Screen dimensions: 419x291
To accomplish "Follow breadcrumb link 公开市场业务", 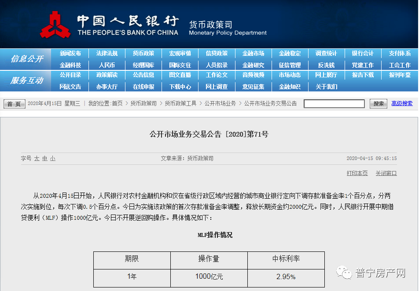I will 221,104.
